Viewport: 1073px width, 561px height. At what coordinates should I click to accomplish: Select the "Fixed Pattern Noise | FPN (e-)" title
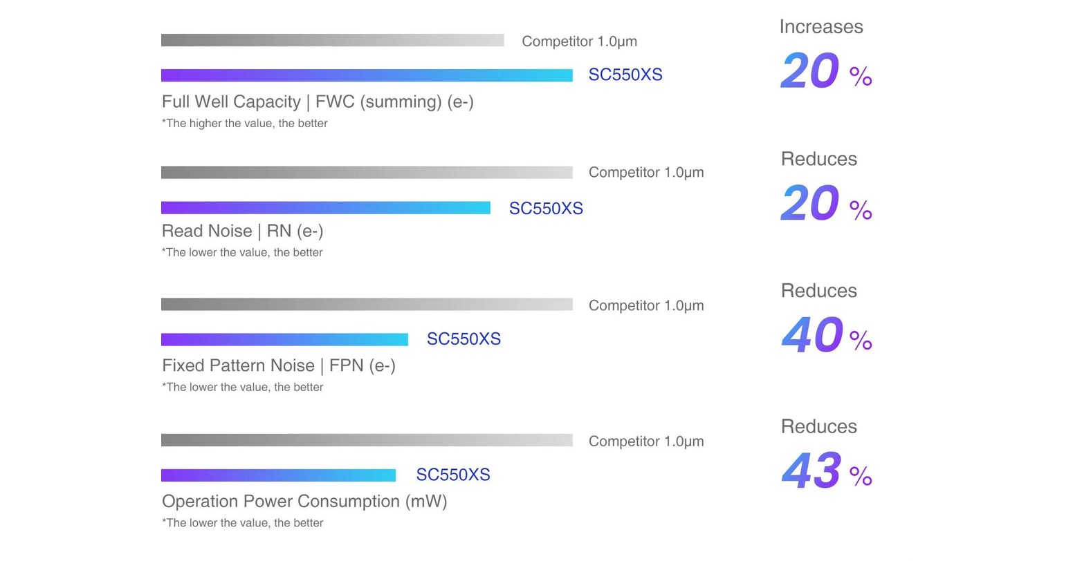[278, 365]
